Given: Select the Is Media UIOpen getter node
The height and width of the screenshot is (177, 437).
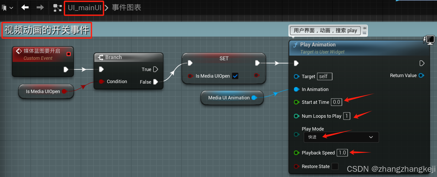Looking at the screenshot, I should (x=46, y=92).
